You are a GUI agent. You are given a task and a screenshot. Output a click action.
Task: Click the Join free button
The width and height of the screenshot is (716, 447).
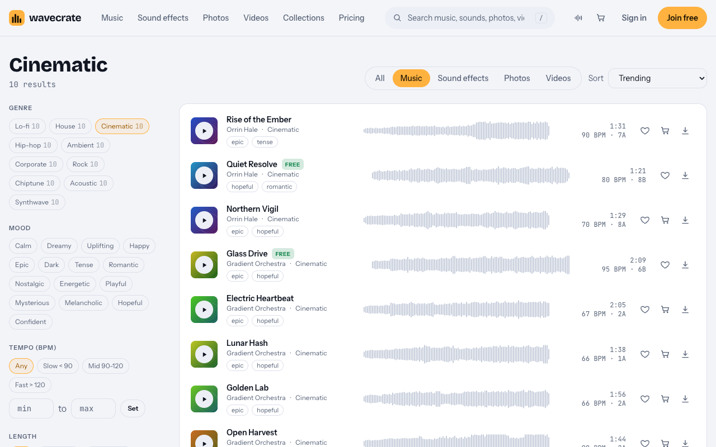point(682,18)
